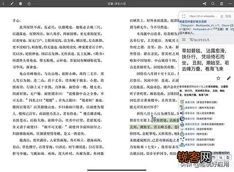
Task: Click the Wikispecies logo icon
Action: click(182, 134)
